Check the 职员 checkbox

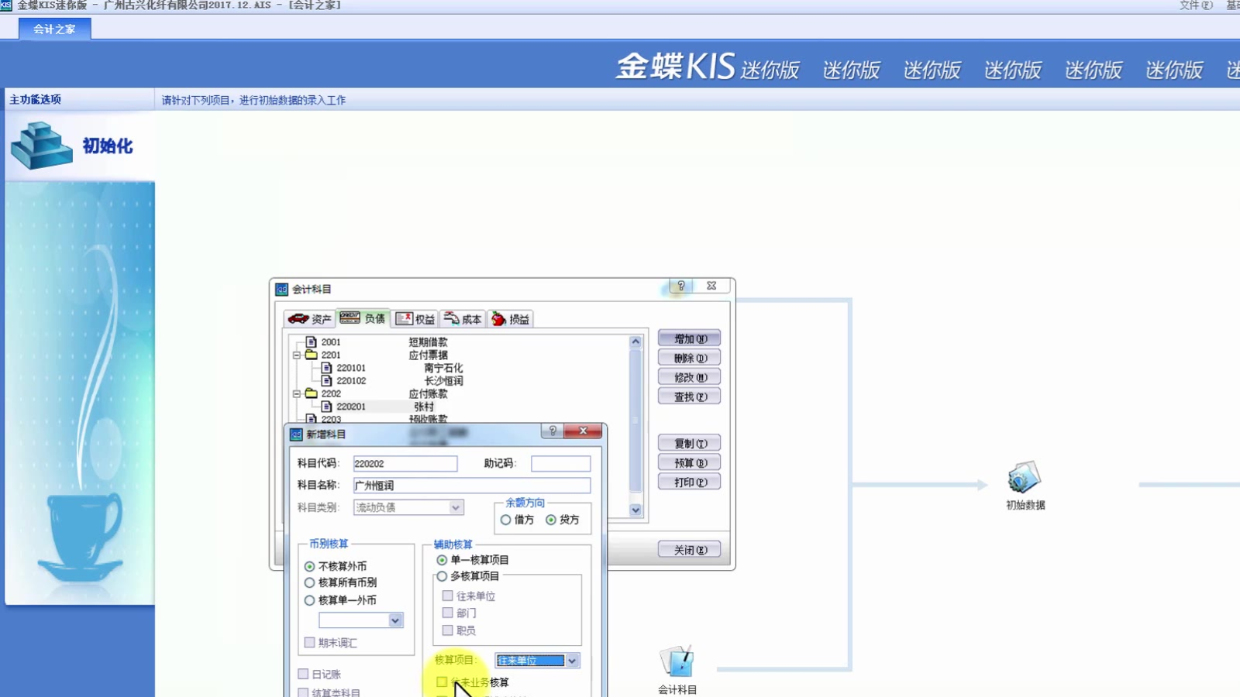click(x=447, y=630)
